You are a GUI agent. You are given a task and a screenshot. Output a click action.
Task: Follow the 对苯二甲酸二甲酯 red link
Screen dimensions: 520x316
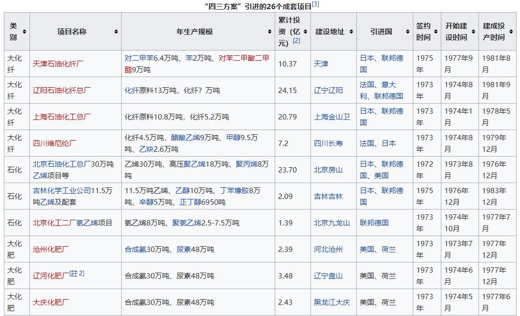pos(244,58)
